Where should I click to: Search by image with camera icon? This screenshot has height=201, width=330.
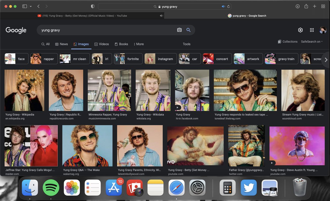[179, 30]
